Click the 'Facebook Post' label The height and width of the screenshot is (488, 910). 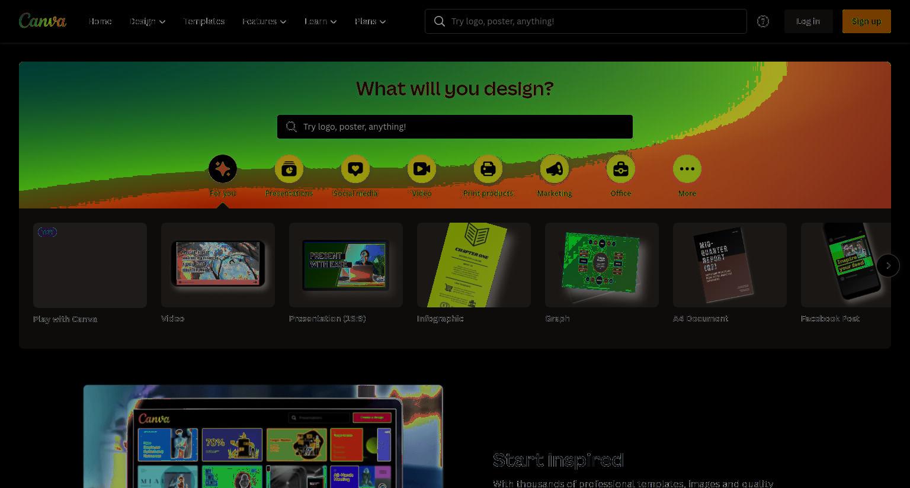pyautogui.click(x=830, y=319)
